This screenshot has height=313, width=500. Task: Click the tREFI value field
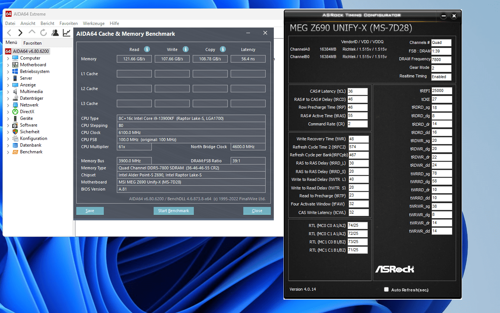pyautogui.click(x=442, y=91)
